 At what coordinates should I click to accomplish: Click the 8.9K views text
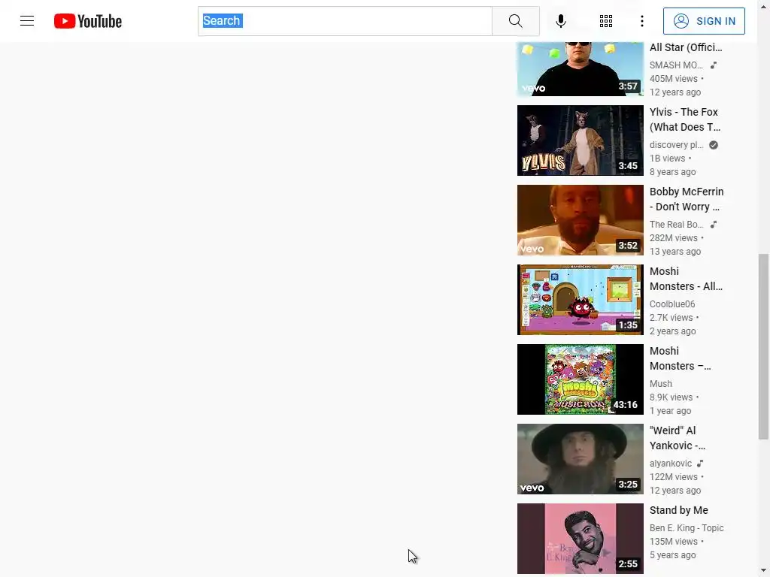(671, 397)
